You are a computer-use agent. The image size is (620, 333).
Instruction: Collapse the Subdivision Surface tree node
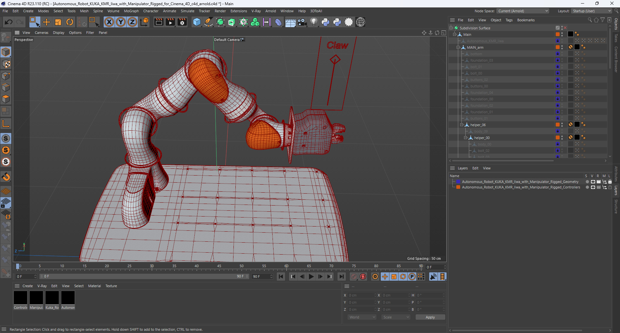451,28
